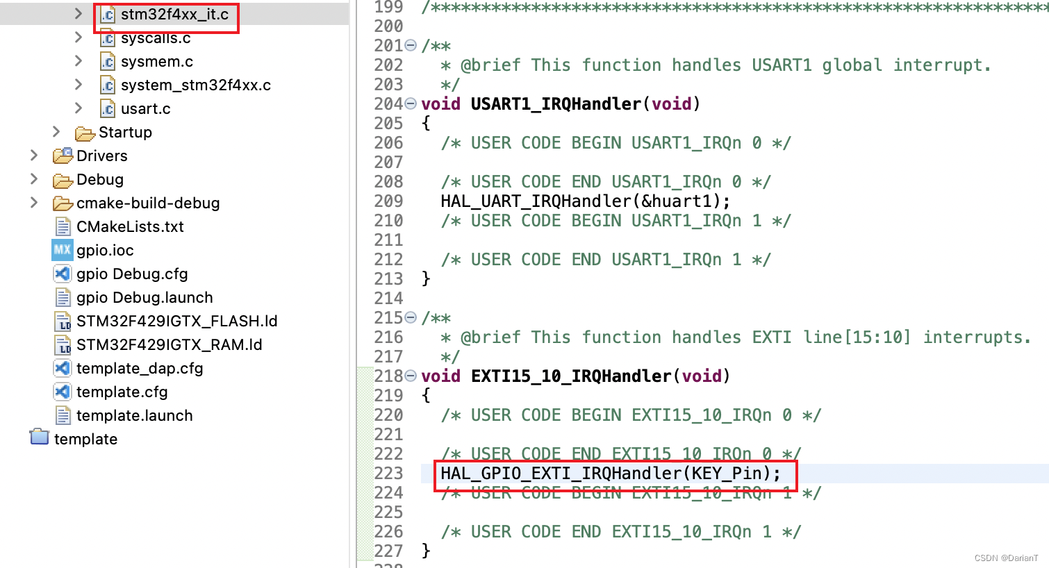The height and width of the screenshot is (568, 1049).
Task: Click the USART1_IRQHandler function name
Action: point(556,104)
